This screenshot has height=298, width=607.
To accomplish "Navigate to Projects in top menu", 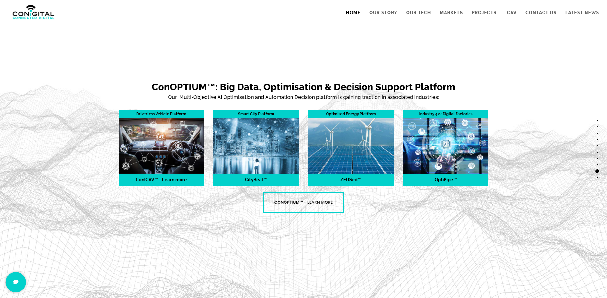I will (x=484, y=13).
